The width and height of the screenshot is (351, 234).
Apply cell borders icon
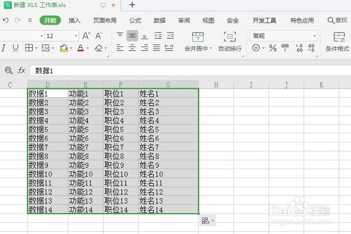point(29,48)
